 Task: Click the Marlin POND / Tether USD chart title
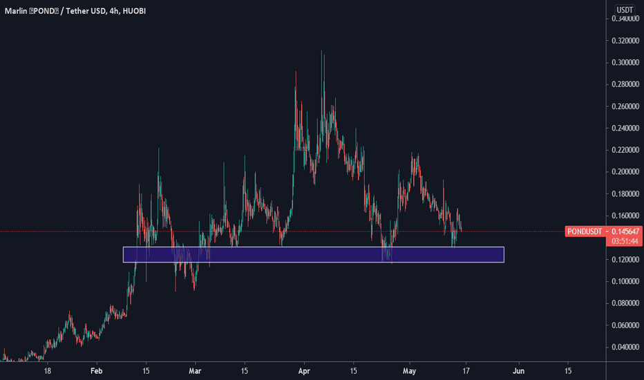pos(75,11)
